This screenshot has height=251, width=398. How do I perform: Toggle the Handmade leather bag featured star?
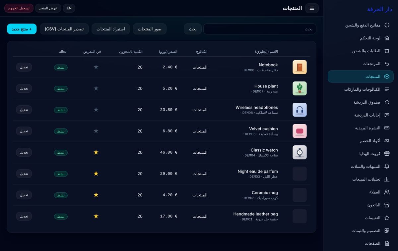[x=96, y=216]
